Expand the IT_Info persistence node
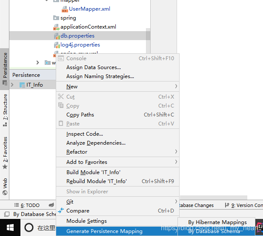Viewport: 263px width, 236px height. (x=12, y=84)
